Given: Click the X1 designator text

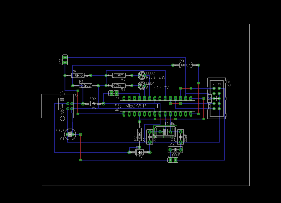Looking at the screenshot, I should click(x=77, y=96).
